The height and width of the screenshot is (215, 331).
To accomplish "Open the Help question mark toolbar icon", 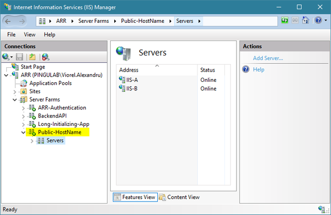I will coord(318,21).
